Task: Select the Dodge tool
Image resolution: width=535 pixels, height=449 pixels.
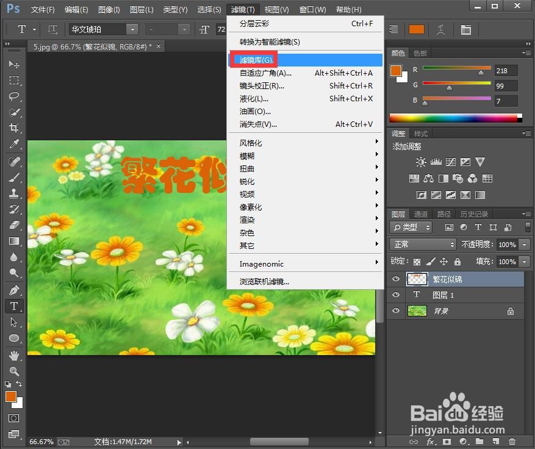Action: point(13,273)
